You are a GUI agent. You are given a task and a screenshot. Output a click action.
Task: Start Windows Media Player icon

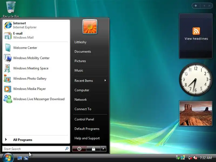(8, 89)
